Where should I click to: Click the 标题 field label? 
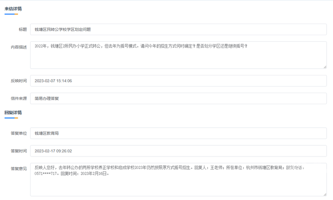[x=22, y=30]
